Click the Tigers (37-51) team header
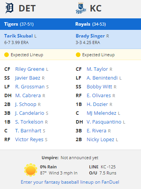The height and width of the screenshot is (189, 141). pyautogui.click(x=19, y=24)
